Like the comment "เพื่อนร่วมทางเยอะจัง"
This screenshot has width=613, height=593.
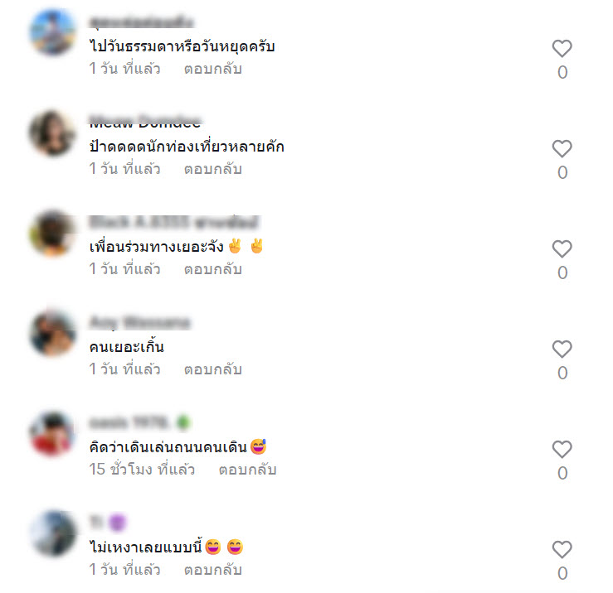(x=562, y=248)
